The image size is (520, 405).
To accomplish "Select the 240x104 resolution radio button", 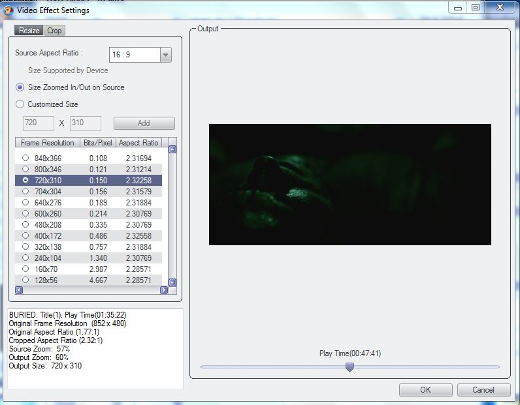I will point(25,258).
